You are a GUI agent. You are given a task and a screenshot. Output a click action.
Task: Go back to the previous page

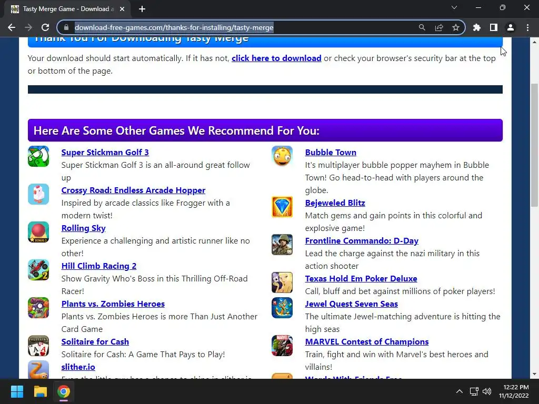click(12, 27)
